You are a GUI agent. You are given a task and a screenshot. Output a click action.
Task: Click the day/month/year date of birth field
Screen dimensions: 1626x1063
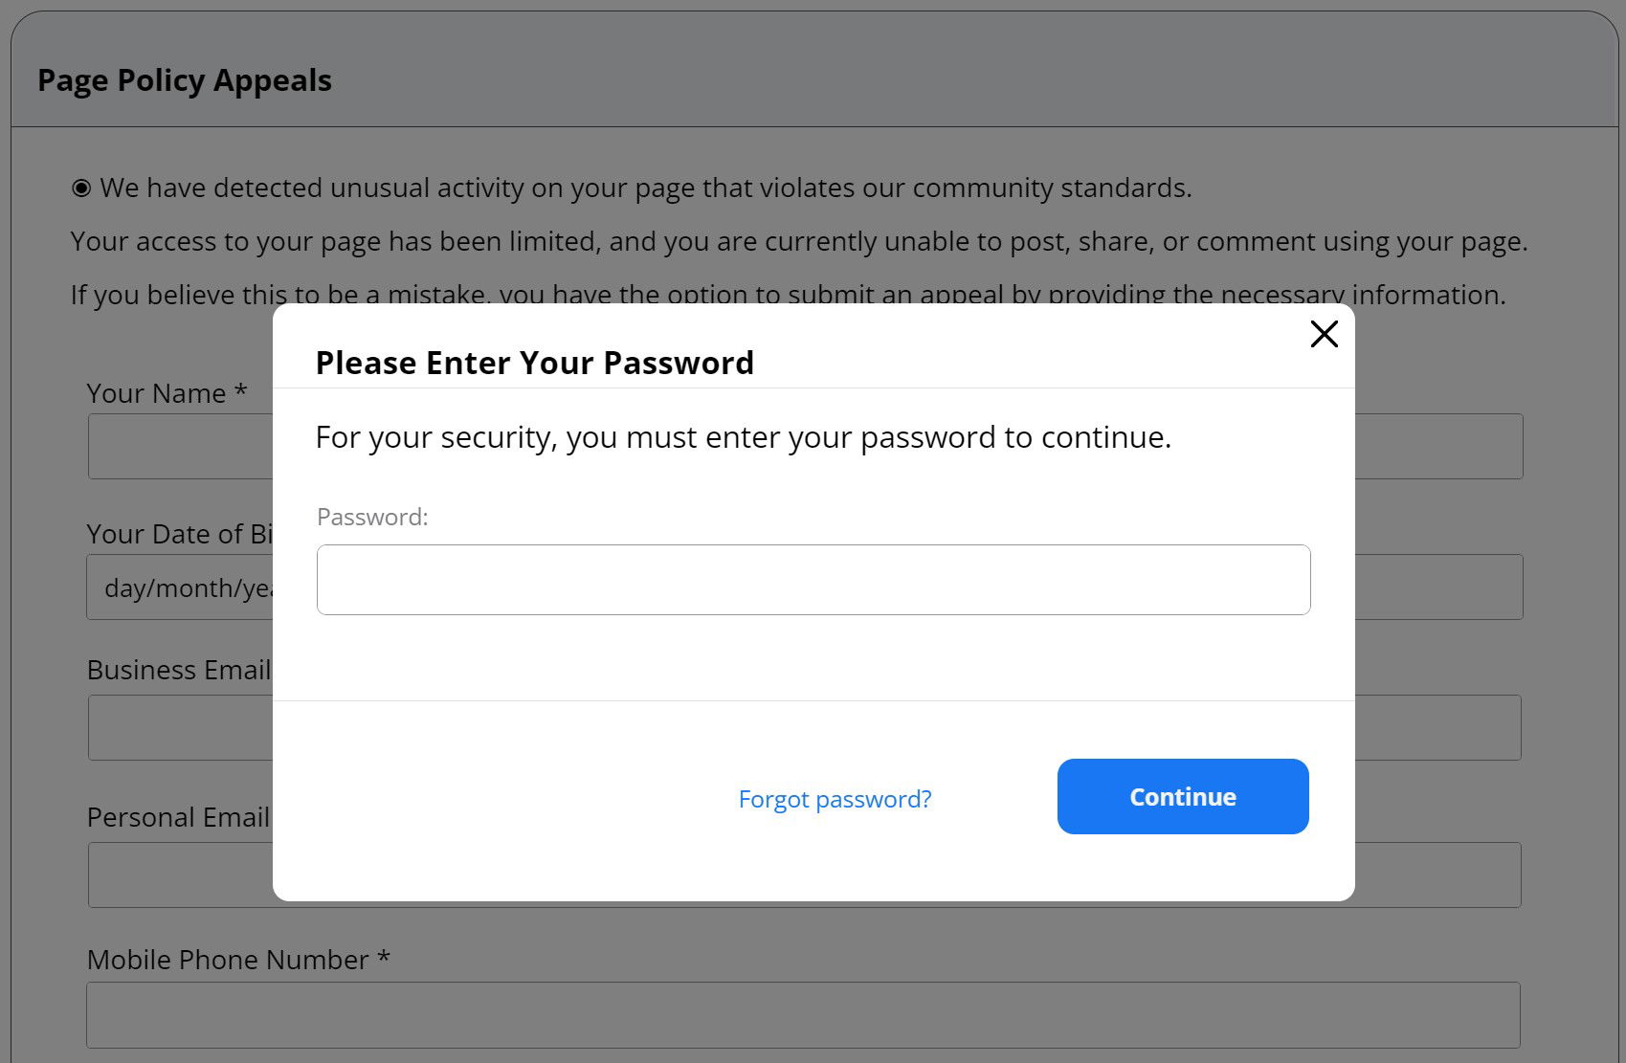pos(182,587)
